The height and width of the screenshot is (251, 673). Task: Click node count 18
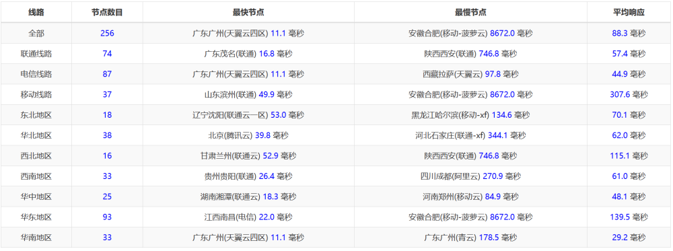tap(107, 115)
